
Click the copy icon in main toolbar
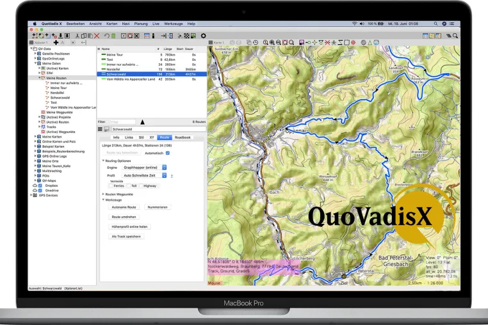[x=84, y=36]
